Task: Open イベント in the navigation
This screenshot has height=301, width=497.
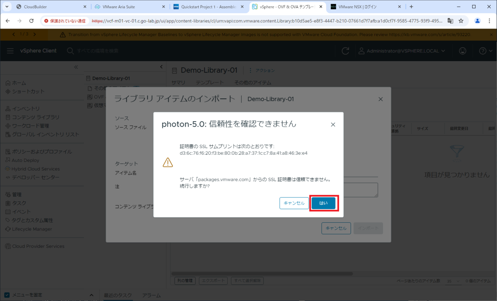Action: [21, 212]
